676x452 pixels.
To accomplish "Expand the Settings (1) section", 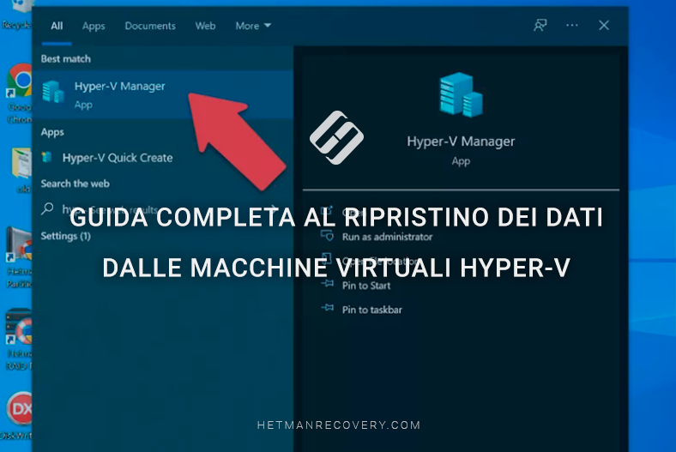I will point(65,236).
